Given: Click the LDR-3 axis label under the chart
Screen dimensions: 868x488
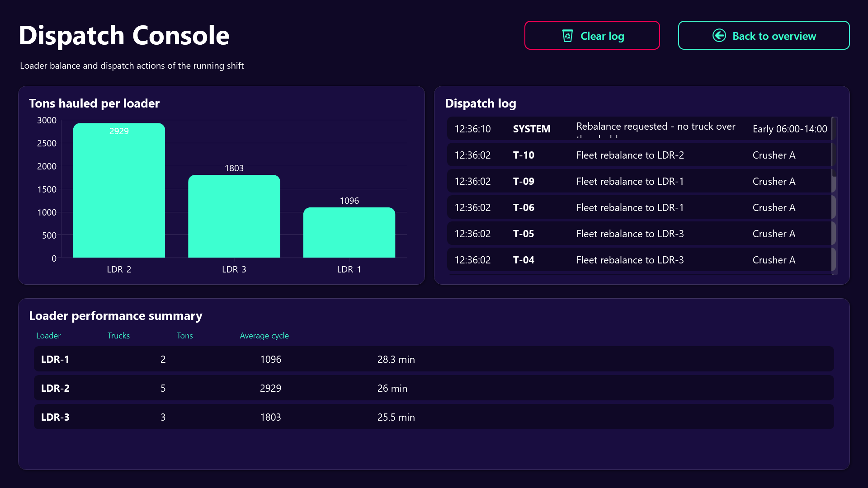Looking at the screenshot, I should (x=234, y=269).
